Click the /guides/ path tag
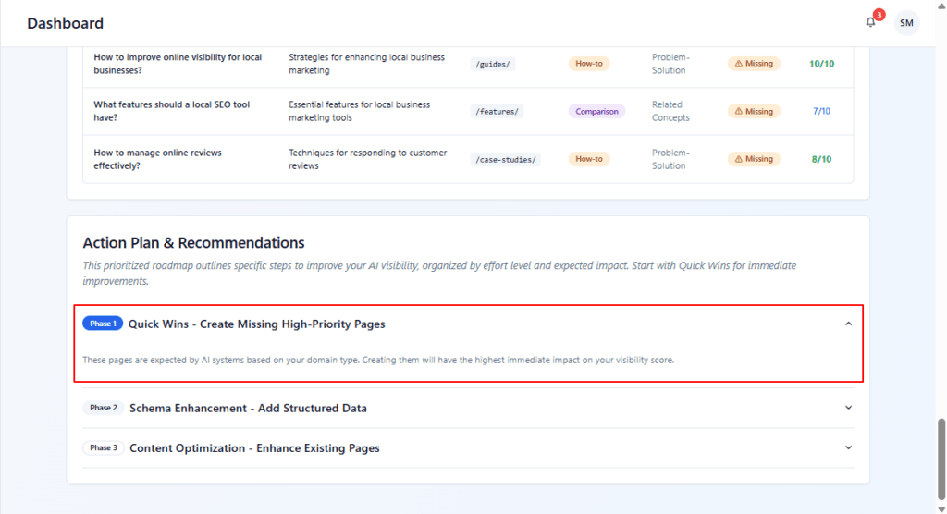Image resolution: width=947 pixels, height=514 pixels. tap(492, 64)
